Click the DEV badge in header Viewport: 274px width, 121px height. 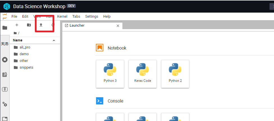click(71, 6)
